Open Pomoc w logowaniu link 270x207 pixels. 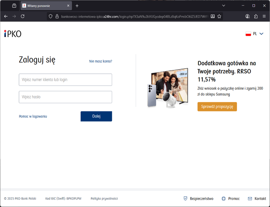point(33,116)
